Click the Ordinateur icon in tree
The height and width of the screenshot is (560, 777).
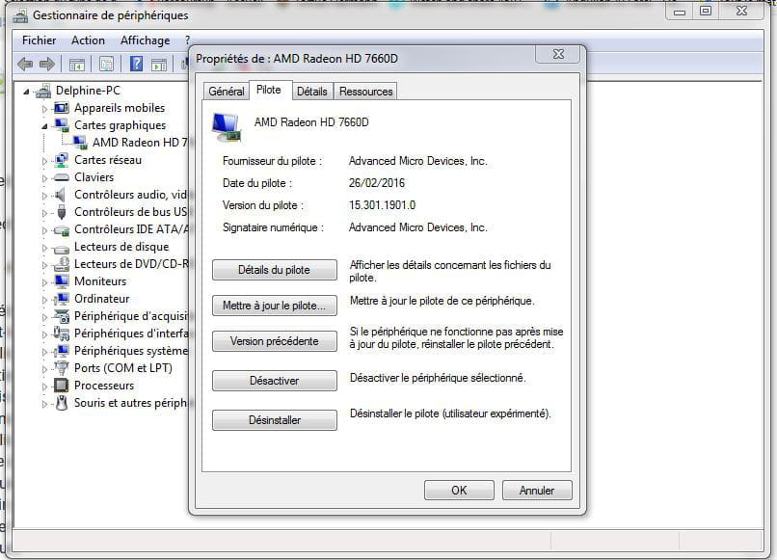tap(62, 299)
